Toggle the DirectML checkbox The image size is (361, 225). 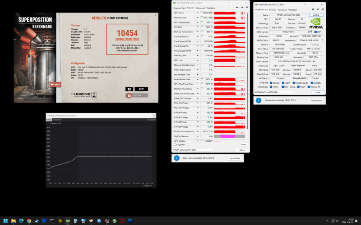(312, 83)
